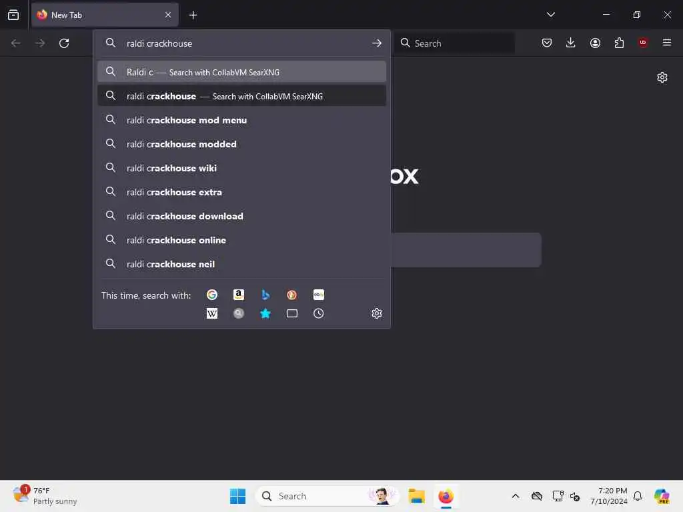Open the weather widget showing 76°F
The image size is (683, 512).
[45, 496]
